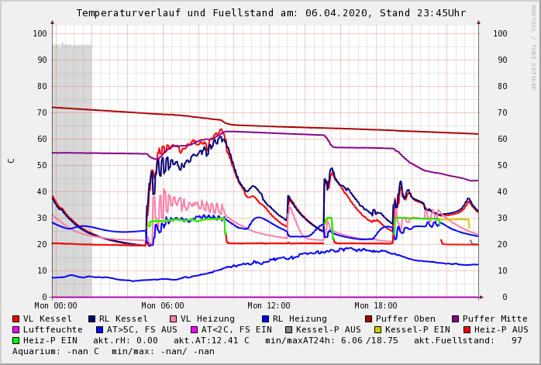Select the 'Mon 18:00' time axis label
541x365 pixels.
coord(375,305)
